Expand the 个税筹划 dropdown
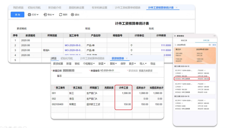227x128 pixels. coord(89,64)
